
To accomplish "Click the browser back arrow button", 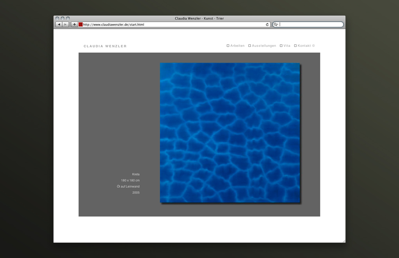I will 59,25.
